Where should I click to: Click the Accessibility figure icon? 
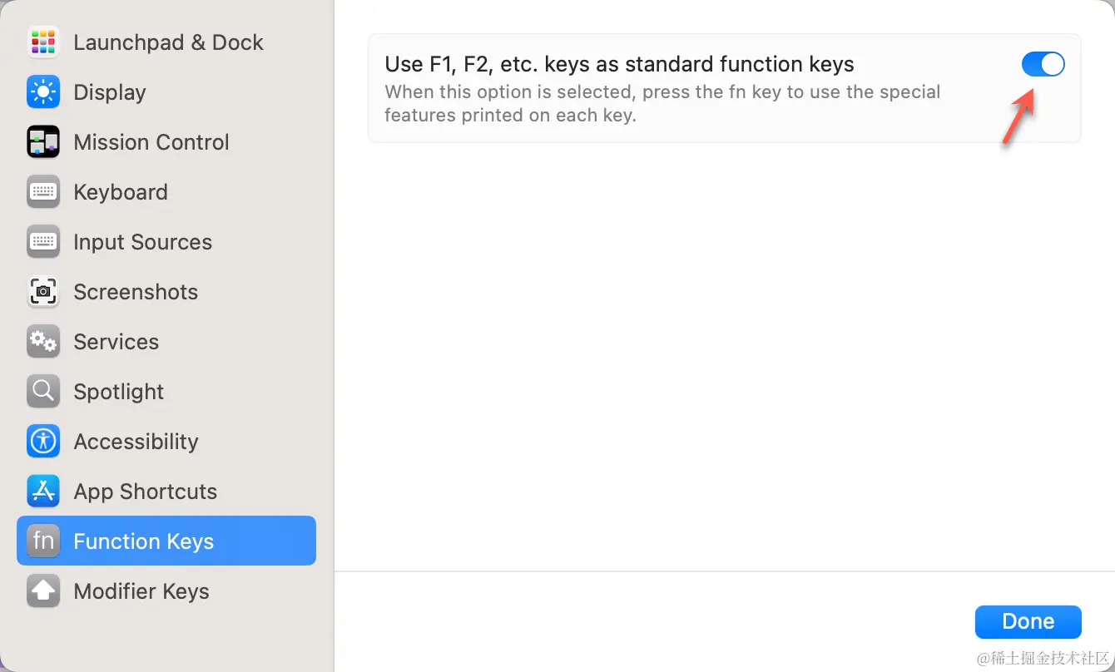click(43, 442)
